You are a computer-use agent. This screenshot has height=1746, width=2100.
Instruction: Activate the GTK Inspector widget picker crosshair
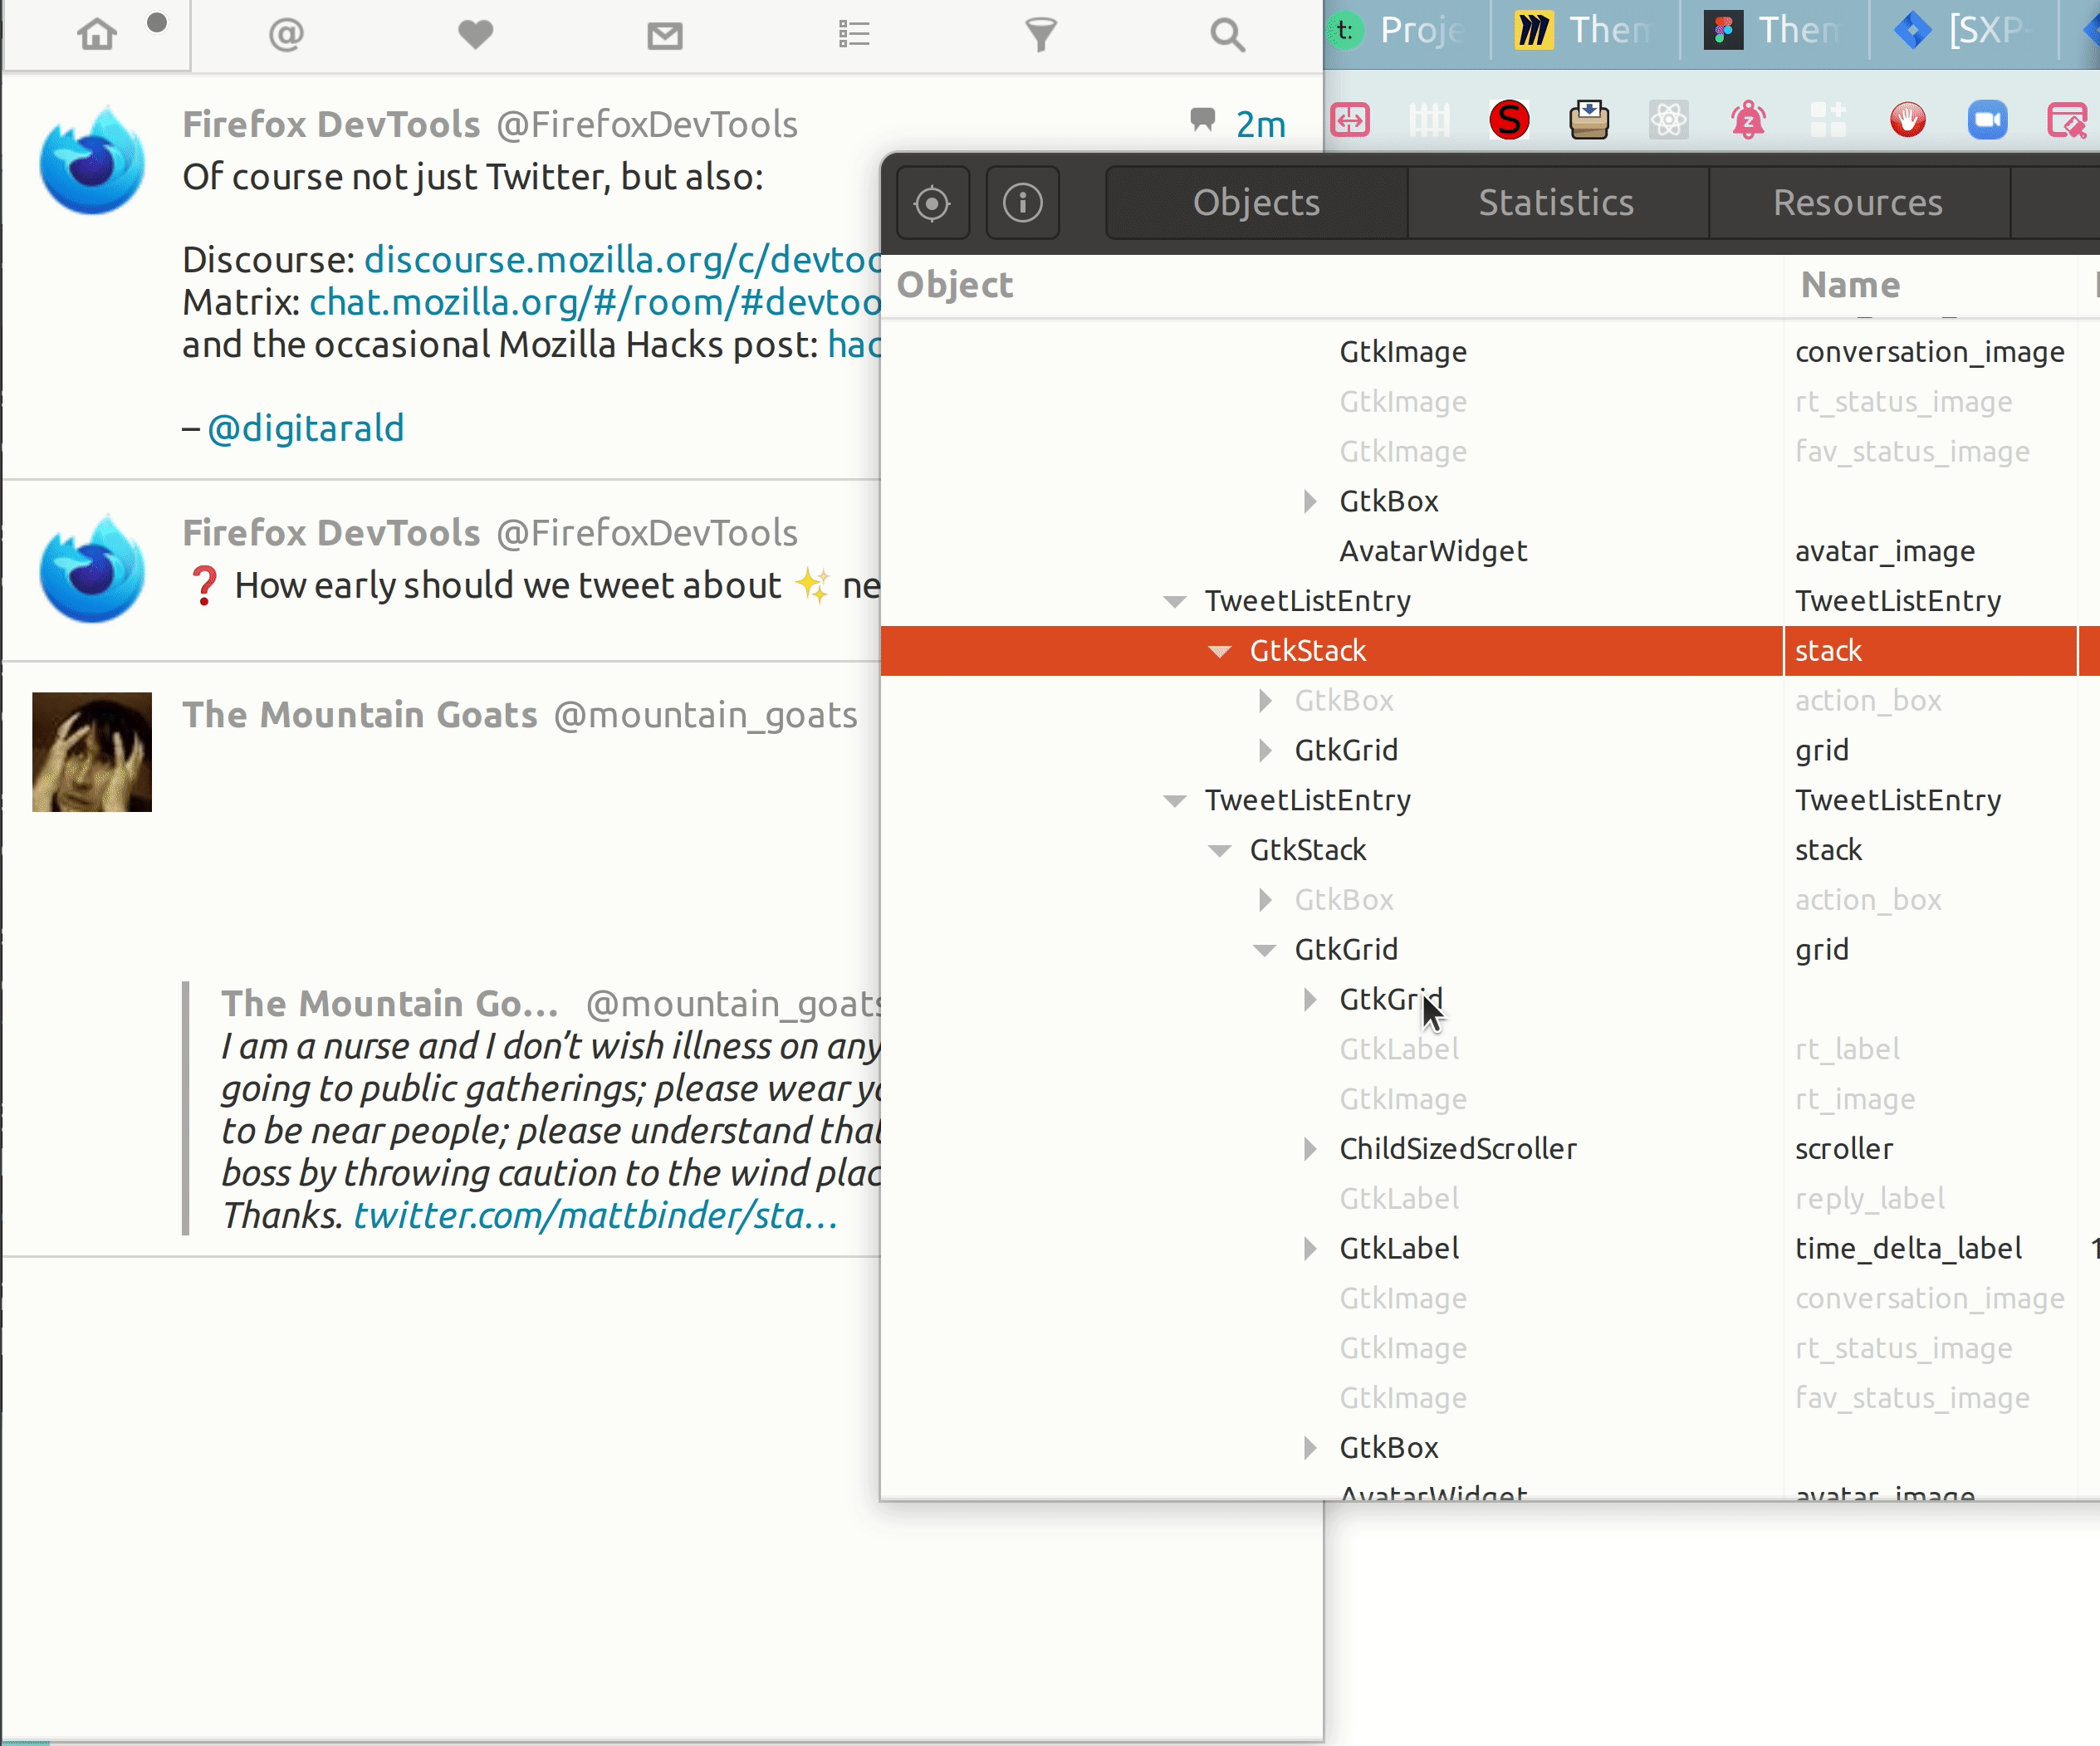(932, 203)
